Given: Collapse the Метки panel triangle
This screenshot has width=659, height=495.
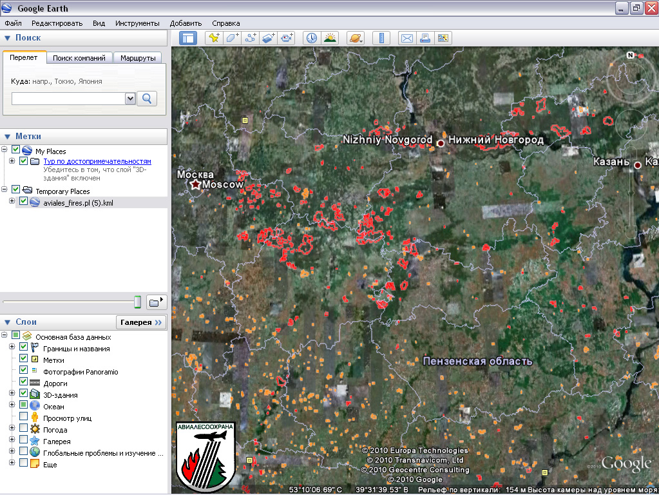Looking at the screenshot, I should point(7,137).
